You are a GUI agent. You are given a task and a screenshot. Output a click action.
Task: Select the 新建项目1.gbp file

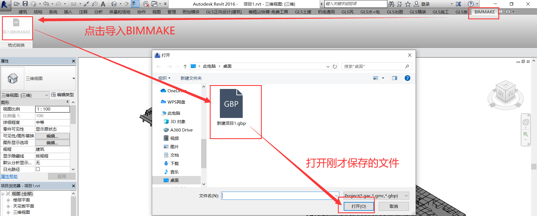coord(231,108)
